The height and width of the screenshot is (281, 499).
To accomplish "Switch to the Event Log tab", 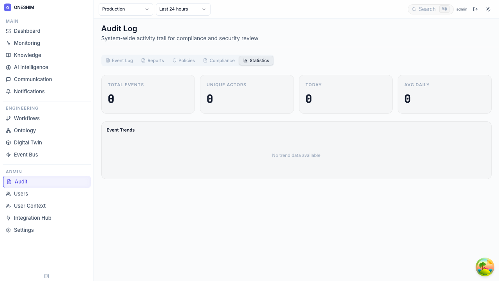I will (x=119, y=60).
